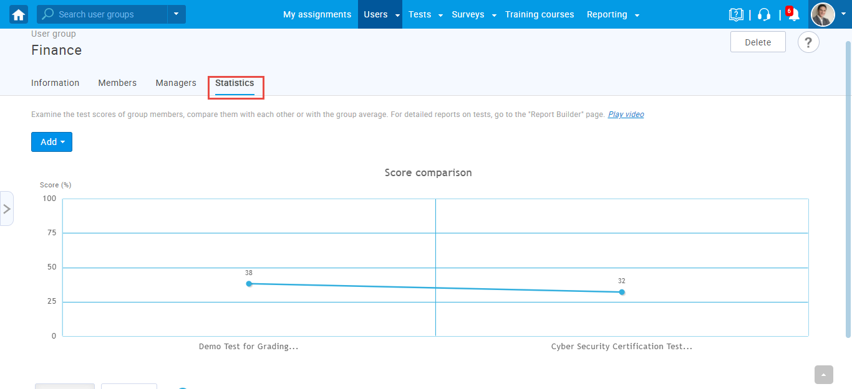The height and width of the screenshot is (389, 852).
Task: Click the user profile avatar
Action: (823, 14)
